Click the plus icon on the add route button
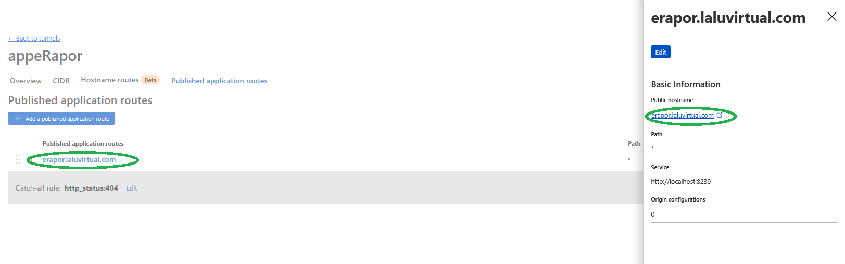Viewport: 845px width, 264px height. tap(18, 119)
